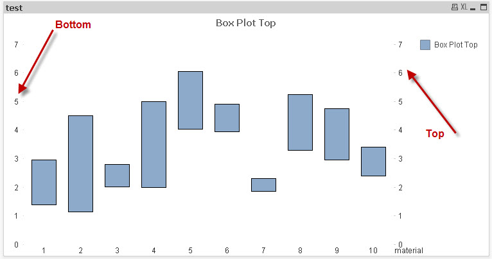492x259 pixels.
Task: Click the material axis label
Action: pos(409,250)
